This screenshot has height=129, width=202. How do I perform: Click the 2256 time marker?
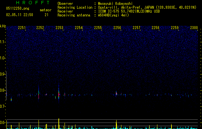point(117,28)
